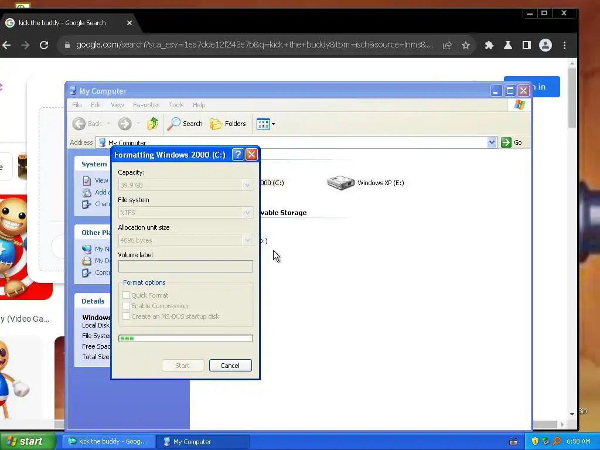The height and width of the screenshot is (450, 600).
Task: Click Chrome forward navigation arrow
Action: 25,45
